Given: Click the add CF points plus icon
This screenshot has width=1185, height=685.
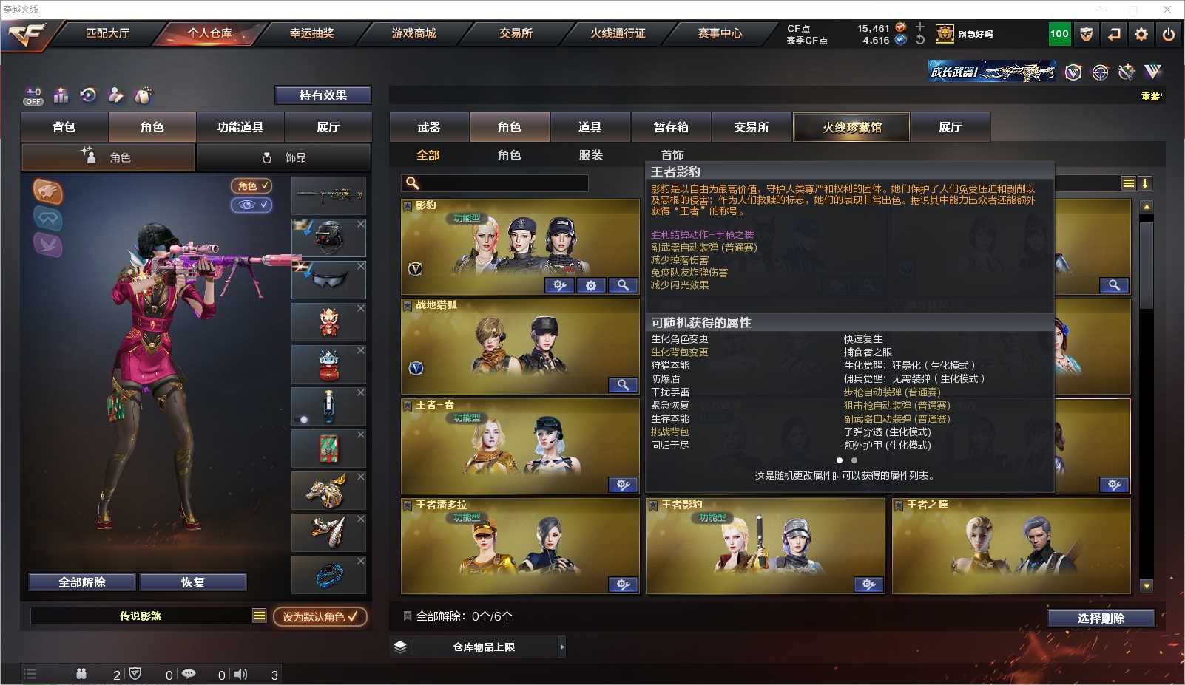Looking at the screenshot, I should 920,27.
